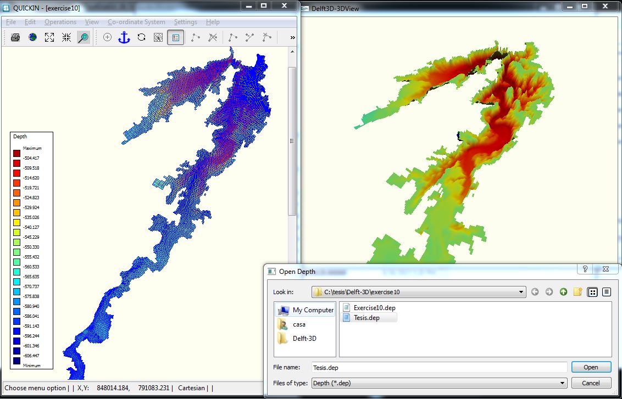Click the QUICKIN vertical scrollbar up arrow
The width and height of the screenshot is (622, 399).
tap(292, 52)
